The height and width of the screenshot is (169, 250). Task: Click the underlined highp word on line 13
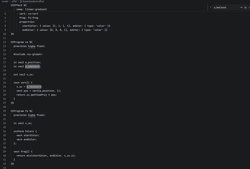click(32, 46)
